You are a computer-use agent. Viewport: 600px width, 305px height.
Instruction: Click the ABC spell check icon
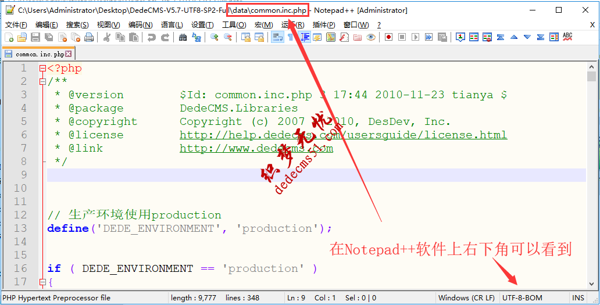pyautogui.click(x=567, y=37)
